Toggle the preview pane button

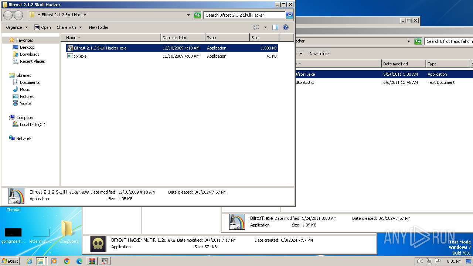point(275,27)
